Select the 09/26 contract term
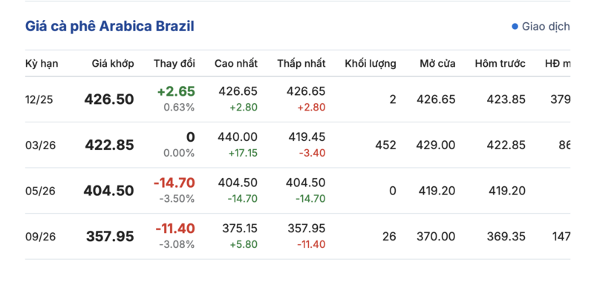The width and height of the screenshot is (594, 282). click(x=40, y=237)
